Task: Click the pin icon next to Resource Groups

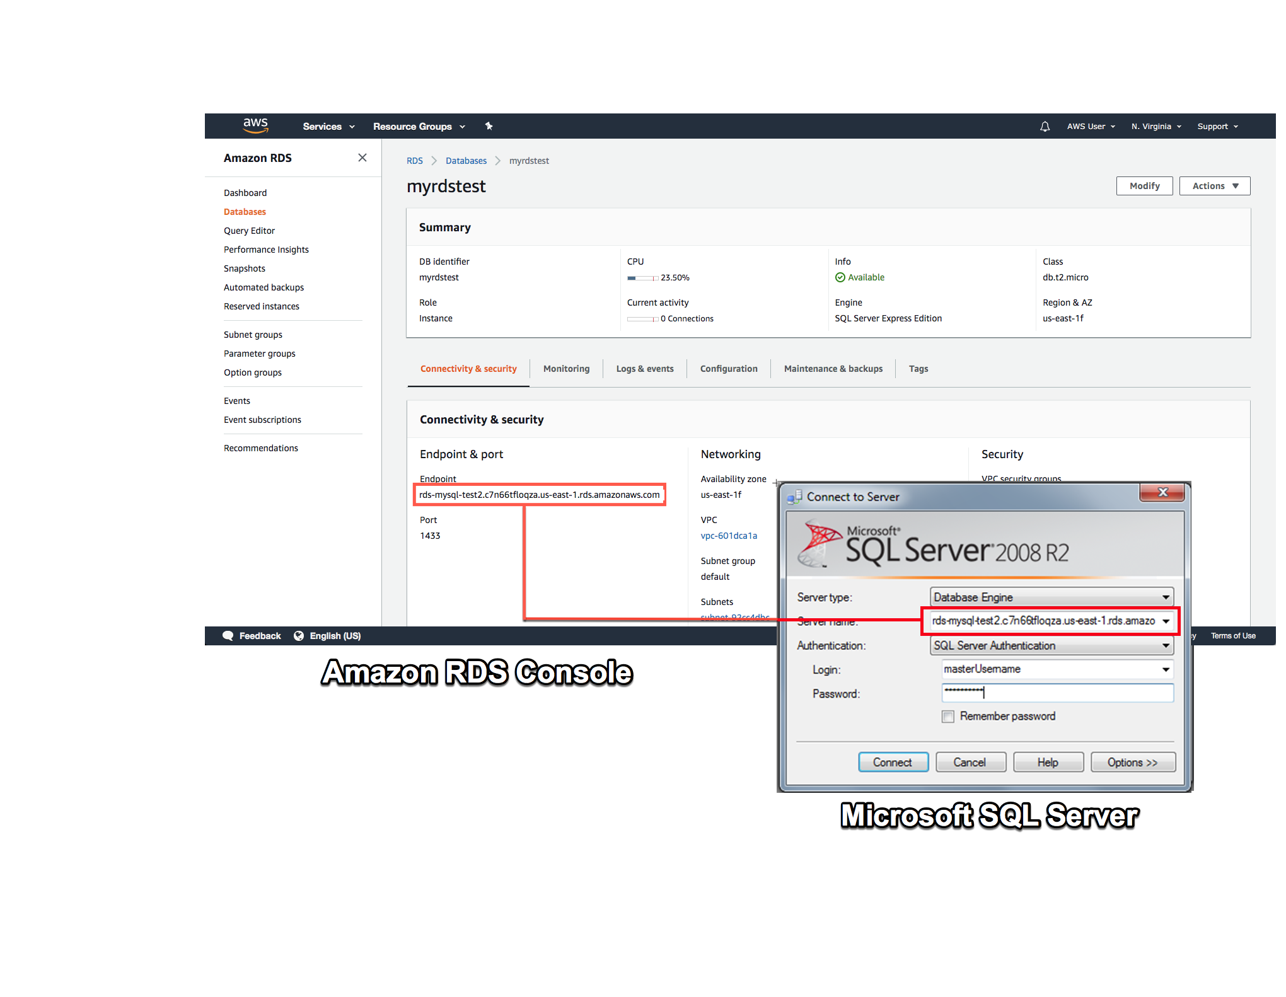Action: [489, 126]
